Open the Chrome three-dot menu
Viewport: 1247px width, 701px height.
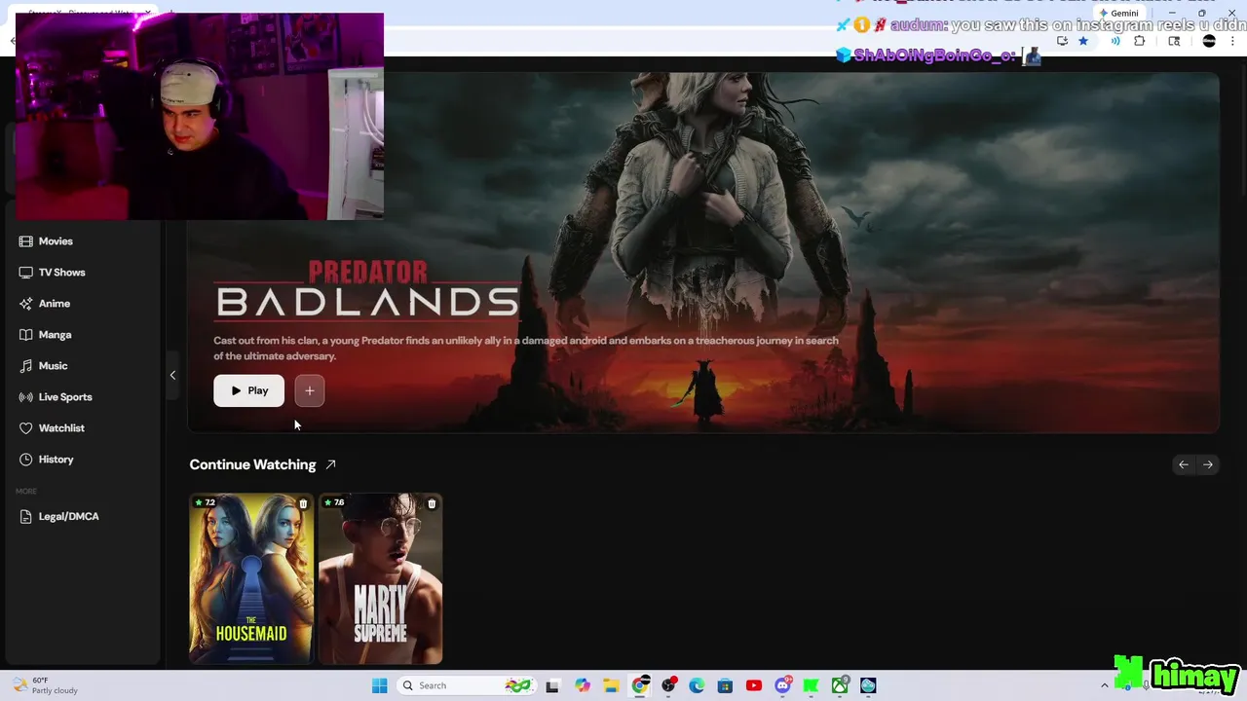(1233, 41)
